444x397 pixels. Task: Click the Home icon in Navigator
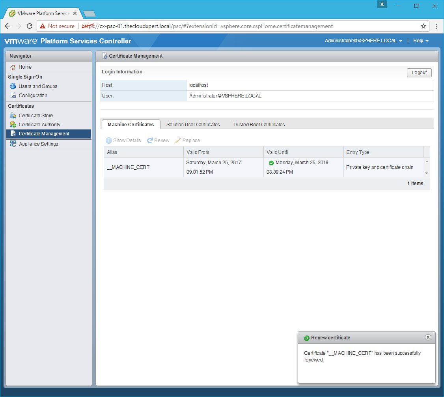tap(13, 67)
